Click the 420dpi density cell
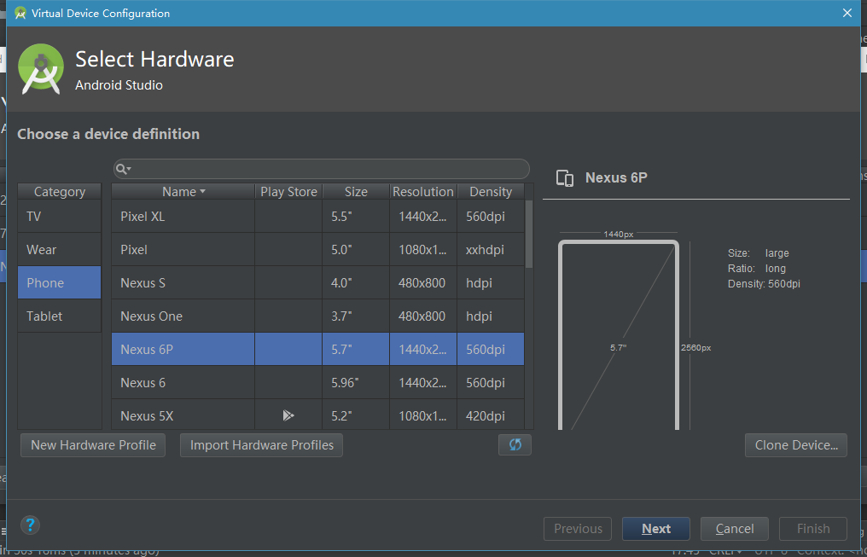Viewport: 867px width, 557px height. (491, 415)
